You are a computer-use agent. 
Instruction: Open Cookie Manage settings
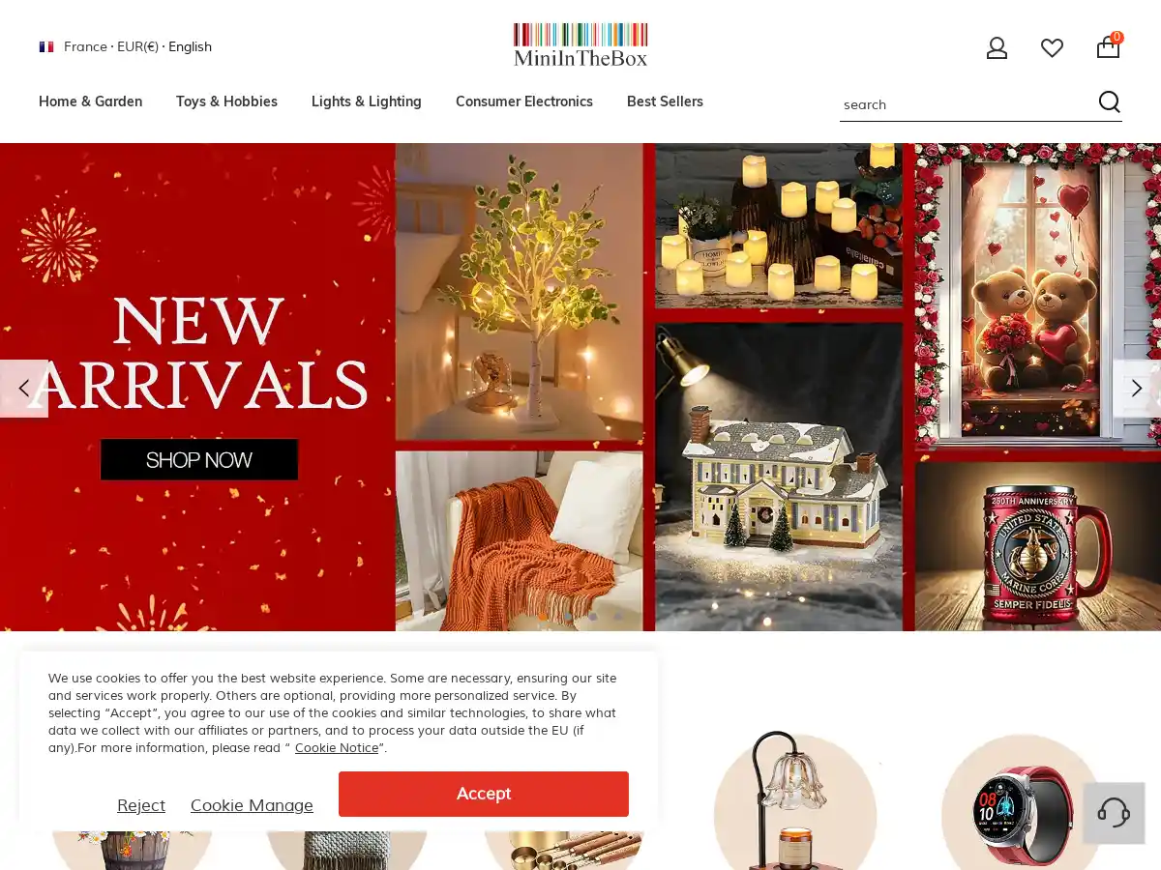pyautogui.click(x=252, y=805)
